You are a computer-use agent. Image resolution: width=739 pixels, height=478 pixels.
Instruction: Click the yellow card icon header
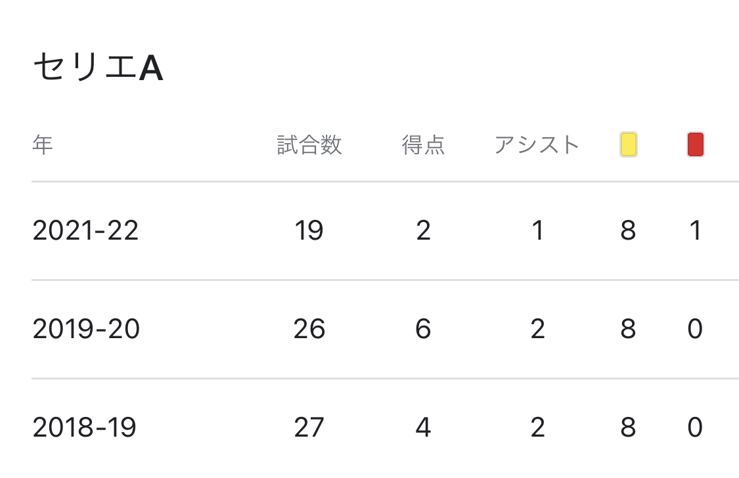pyautogui.click(x=628, y=144)
